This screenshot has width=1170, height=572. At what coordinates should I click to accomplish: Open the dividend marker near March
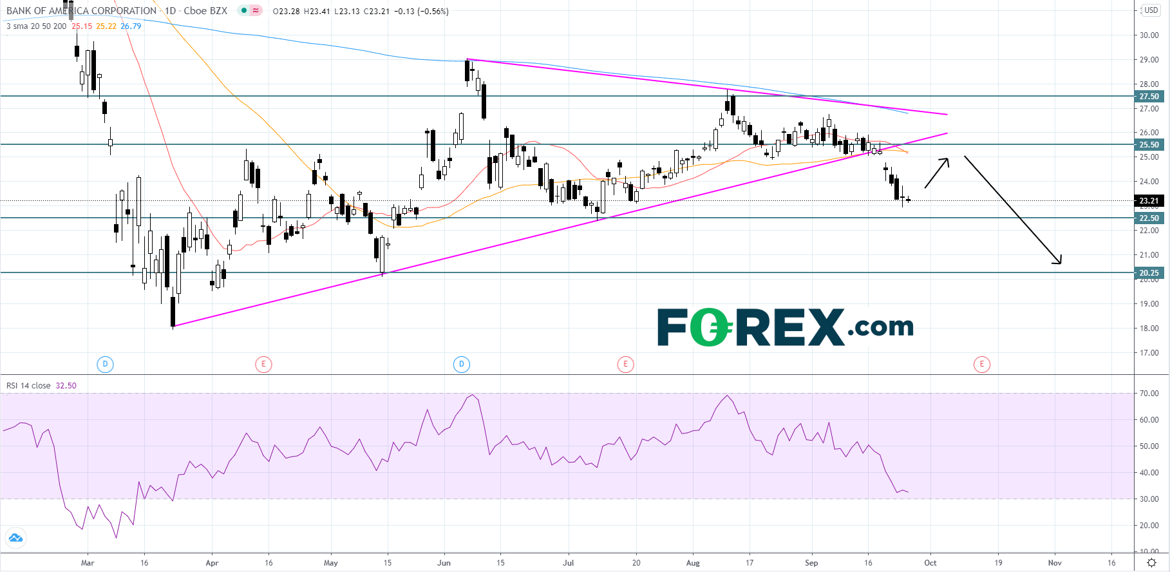click(105, 365)
